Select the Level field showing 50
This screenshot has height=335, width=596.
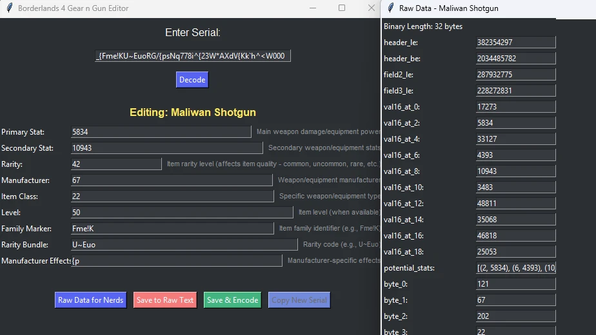pos(182,213)
